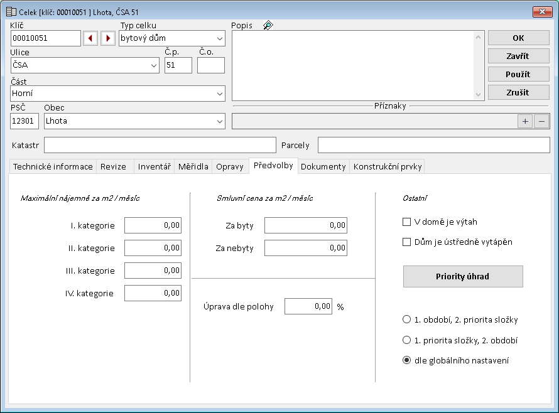
Task: Expand the Část combo box
Action: tap(219, 94)
